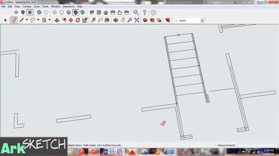
Task: Enable Shaded With Textures style
Action: [75, 13]
